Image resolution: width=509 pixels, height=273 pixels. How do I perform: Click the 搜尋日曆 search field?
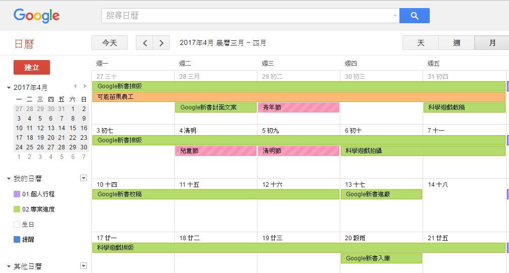click(247, 16)
